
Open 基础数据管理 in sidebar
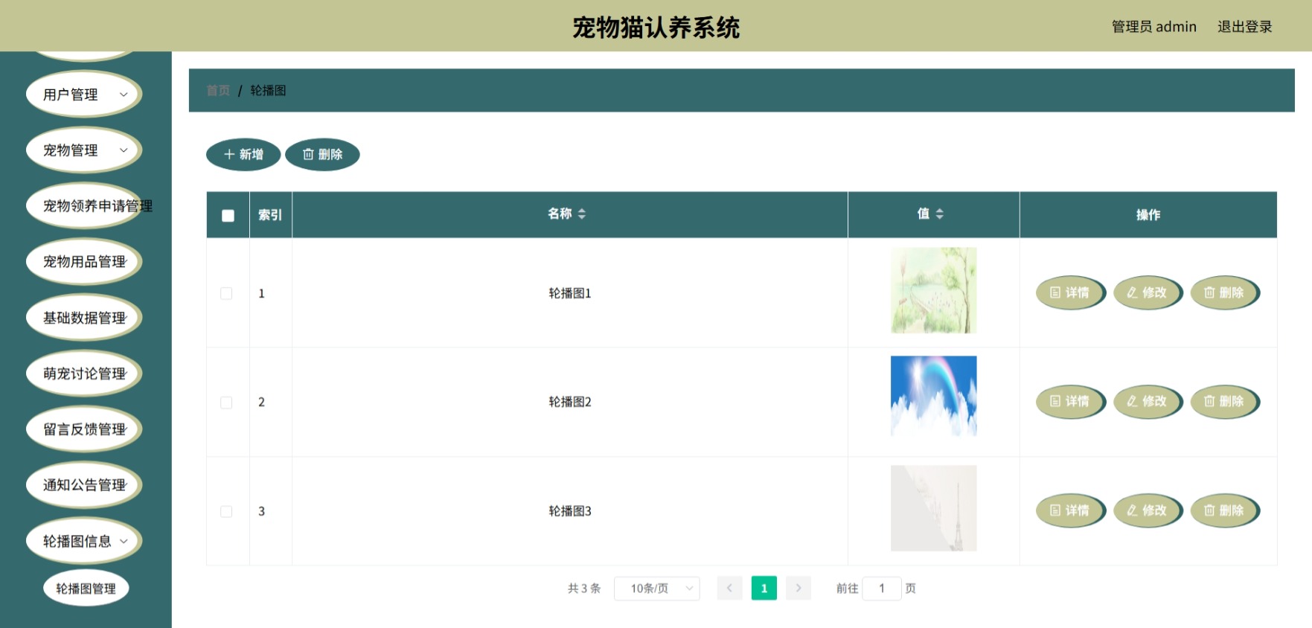point(84,318)
